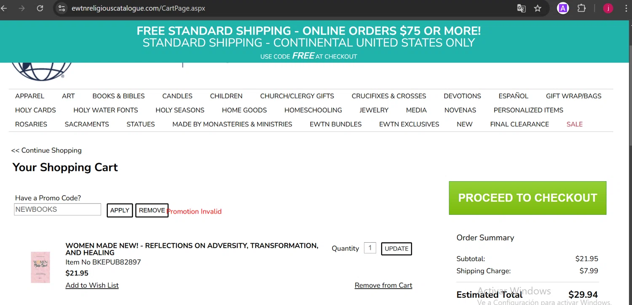This screenshot has height=305, width=632.
Task: Click the translate page icon
Action: click(x=521, y=8)
